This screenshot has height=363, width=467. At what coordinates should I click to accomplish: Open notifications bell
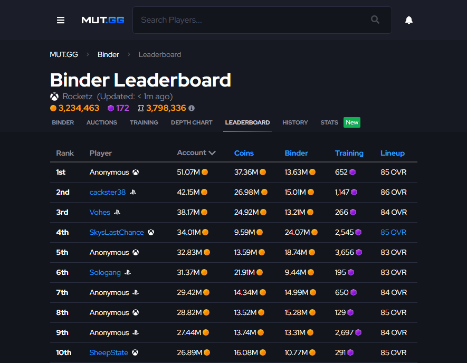point(408,20)
